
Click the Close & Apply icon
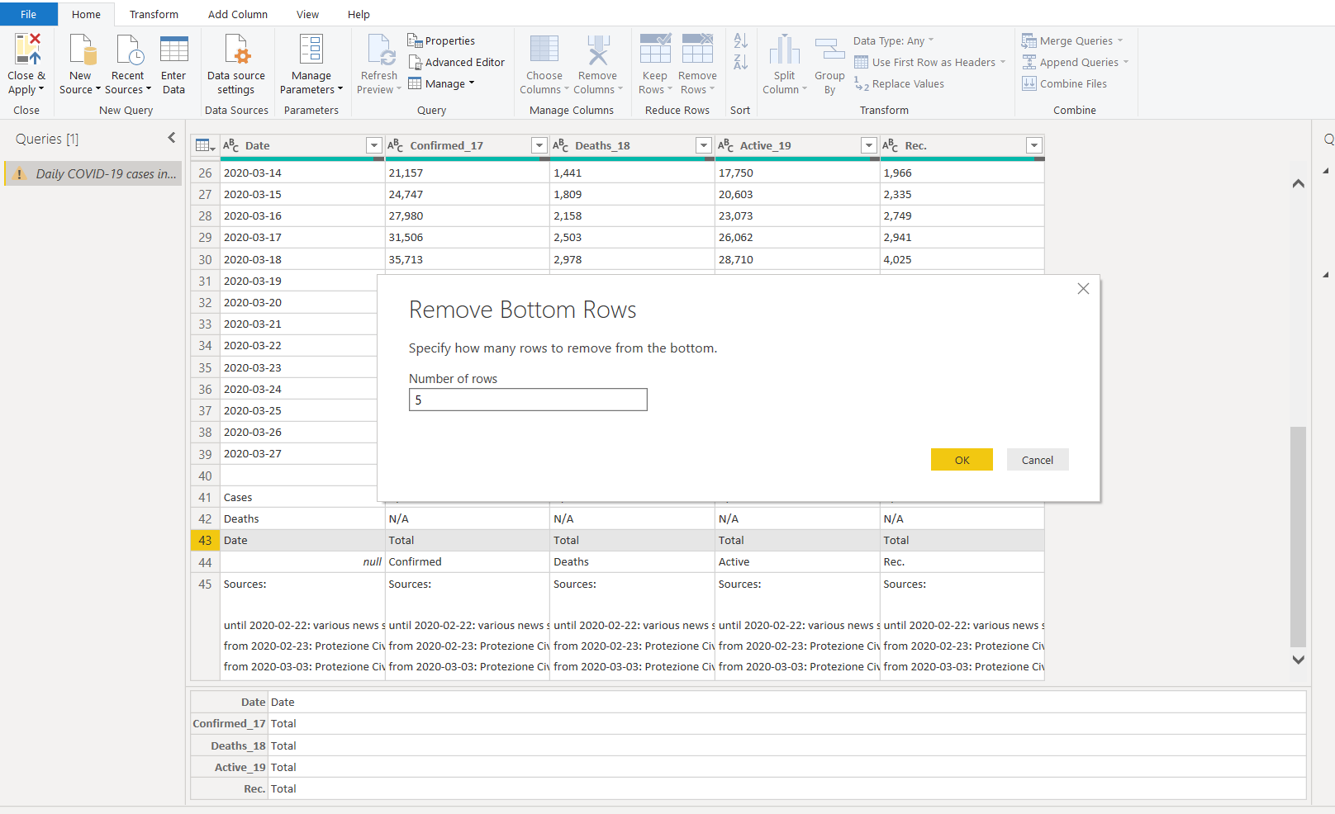[x=26, y=50]
